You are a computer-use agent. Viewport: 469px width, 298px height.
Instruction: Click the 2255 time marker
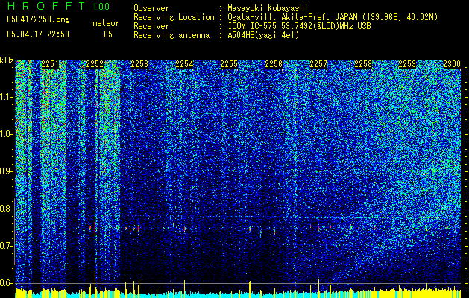click(229, 64)
